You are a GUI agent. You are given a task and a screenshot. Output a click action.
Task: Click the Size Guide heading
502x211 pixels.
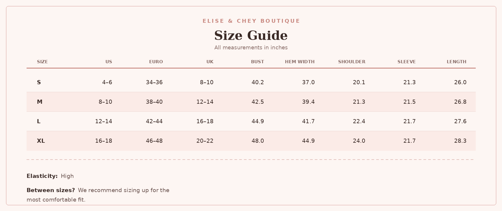(251, 35)
